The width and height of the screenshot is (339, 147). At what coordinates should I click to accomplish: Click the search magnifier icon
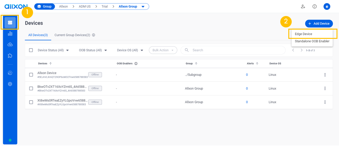coord(187,50)
